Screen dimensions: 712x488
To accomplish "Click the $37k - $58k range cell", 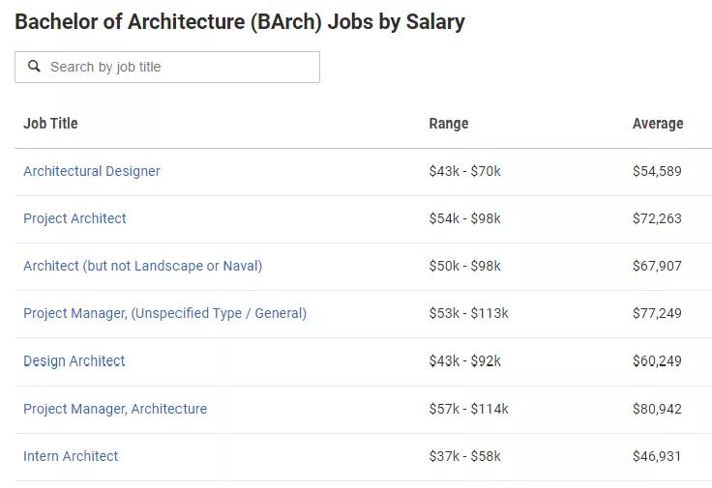I will [464, 456].
